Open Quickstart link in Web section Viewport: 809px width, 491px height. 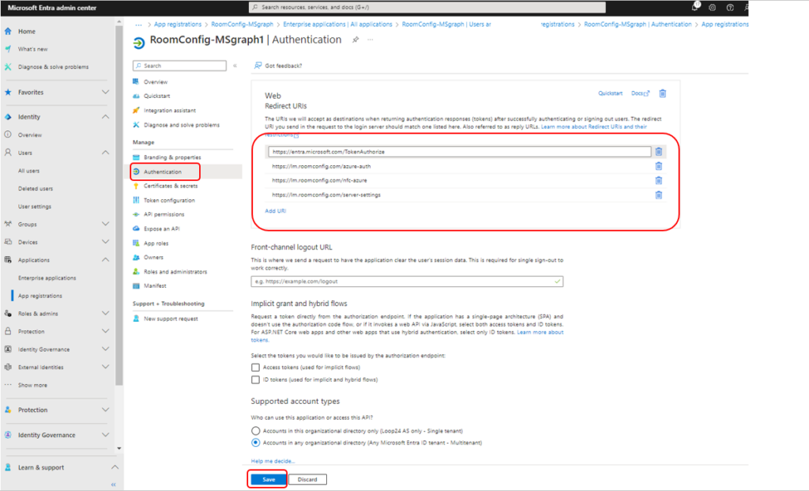[x=611, y=93]
